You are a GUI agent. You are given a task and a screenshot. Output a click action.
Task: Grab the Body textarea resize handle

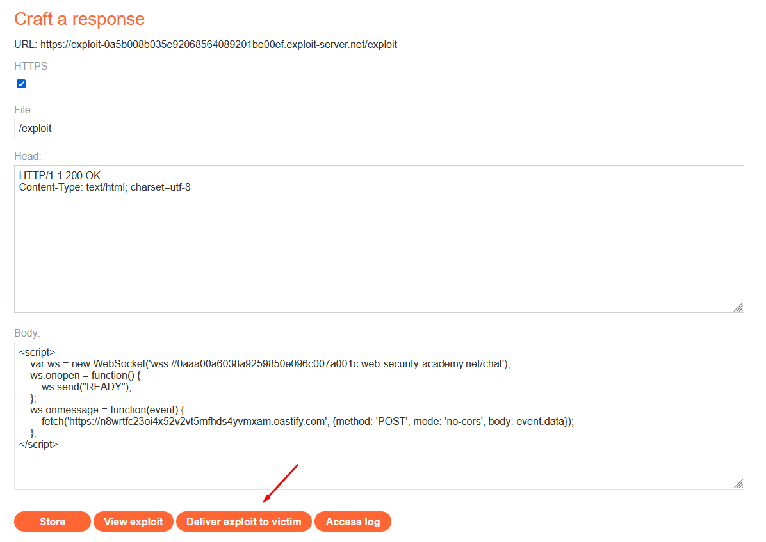click(738, 484)
